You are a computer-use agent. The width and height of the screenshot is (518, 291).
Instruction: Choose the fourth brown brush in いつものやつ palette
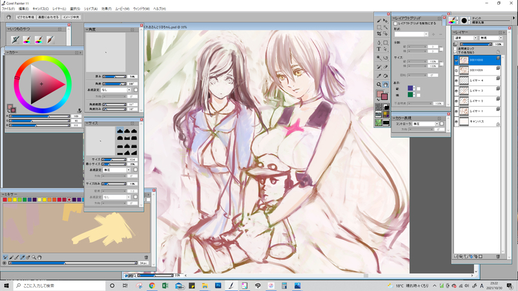(x=50, y=39)
